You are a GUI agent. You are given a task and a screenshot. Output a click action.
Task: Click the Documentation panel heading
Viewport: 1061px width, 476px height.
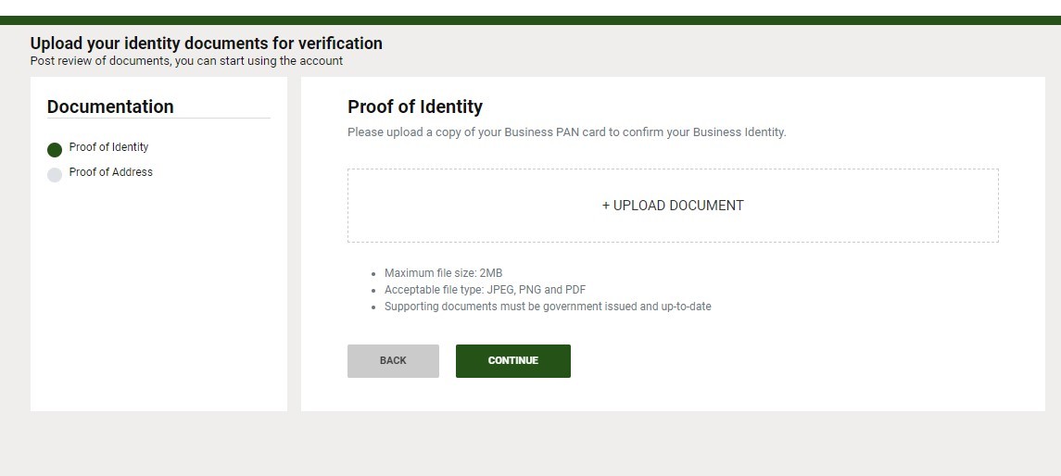coord(110,106)
